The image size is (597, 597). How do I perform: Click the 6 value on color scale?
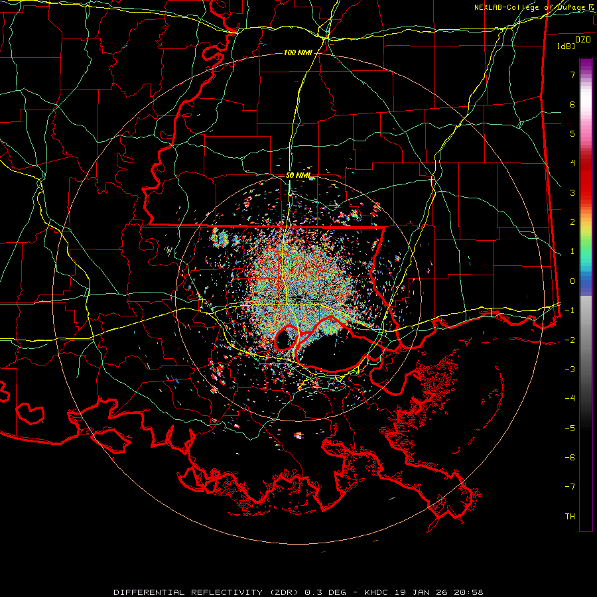click(x=572, y=104)
